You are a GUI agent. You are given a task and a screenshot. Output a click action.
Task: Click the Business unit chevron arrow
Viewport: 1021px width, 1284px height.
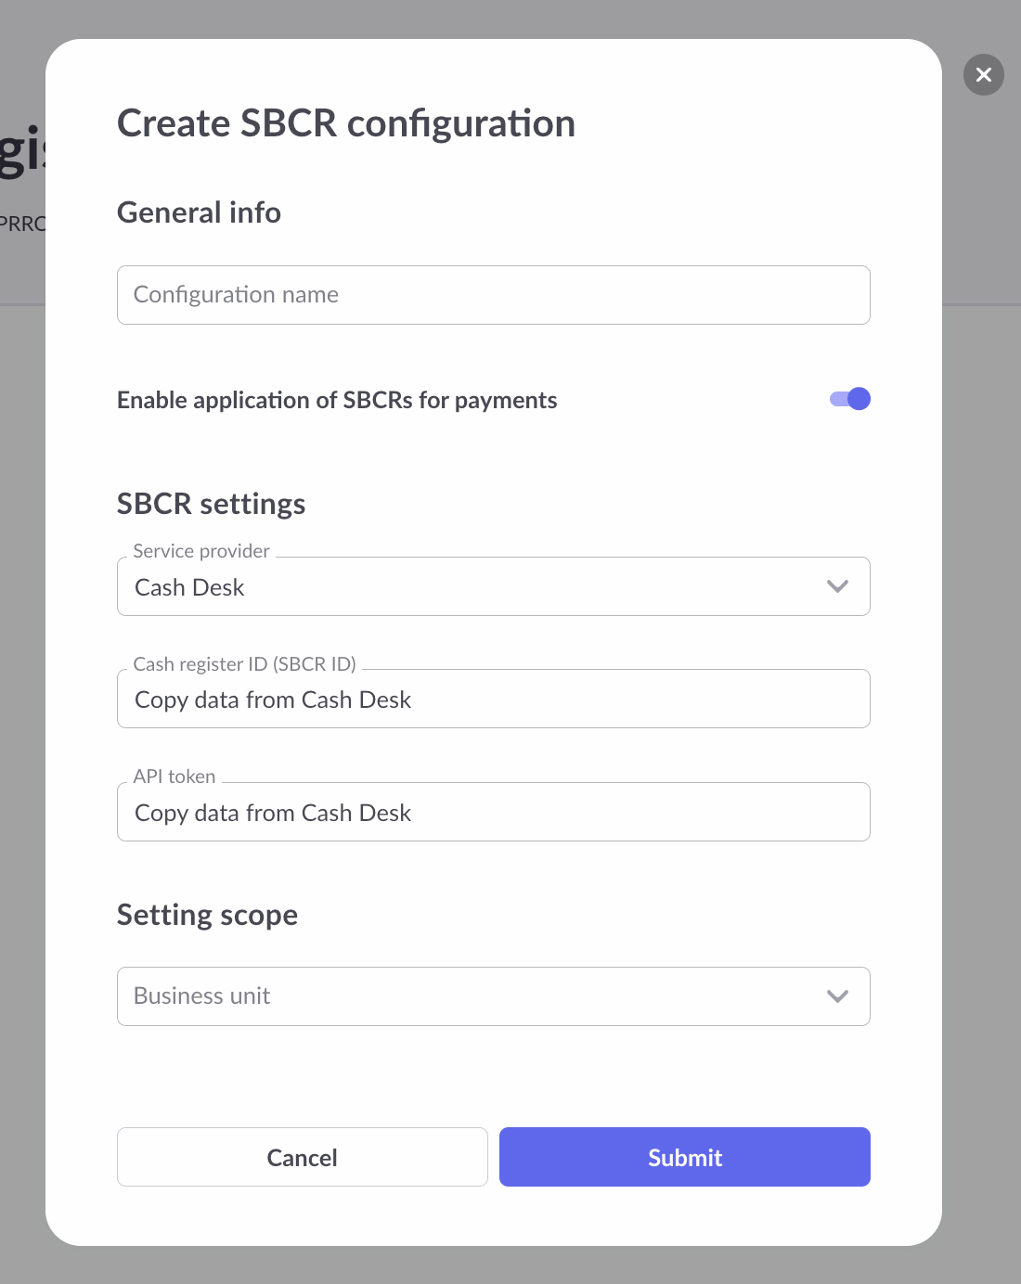pyautogui.click(x=837, y=996)
